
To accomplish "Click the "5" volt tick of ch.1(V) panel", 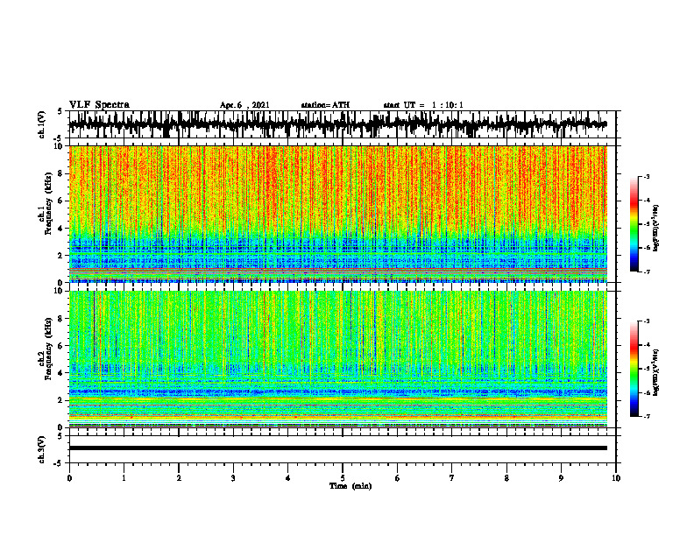I will (x=61, y=111).
